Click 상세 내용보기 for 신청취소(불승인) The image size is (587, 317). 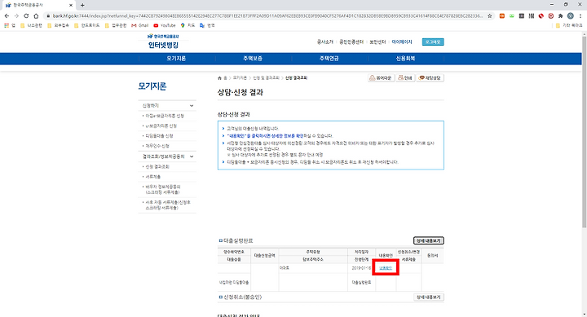click(x=429, y=297)
